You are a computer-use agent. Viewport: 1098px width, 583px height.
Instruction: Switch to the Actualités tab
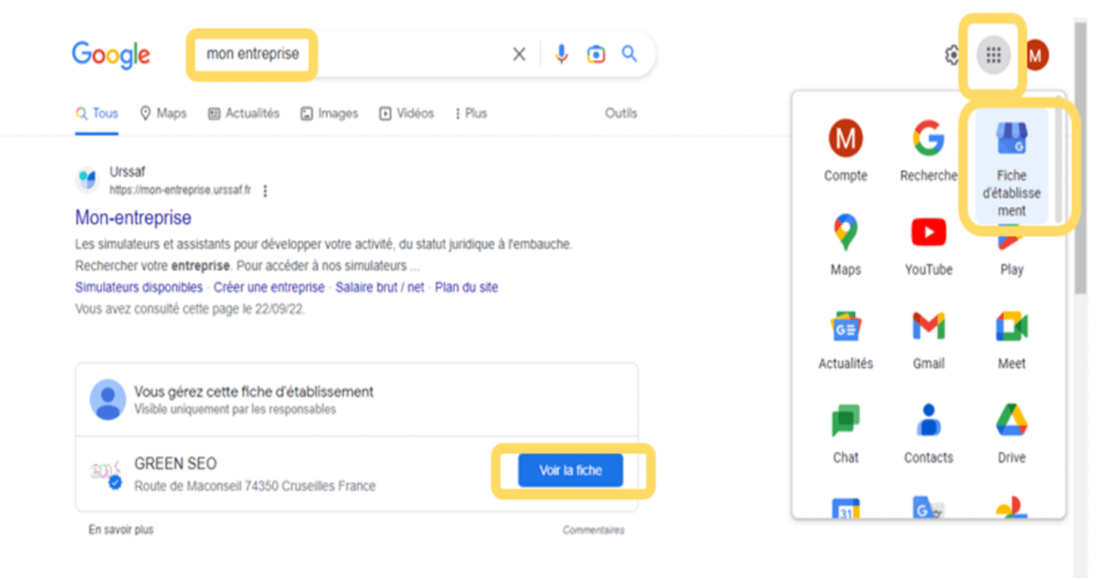pos(244,114)
